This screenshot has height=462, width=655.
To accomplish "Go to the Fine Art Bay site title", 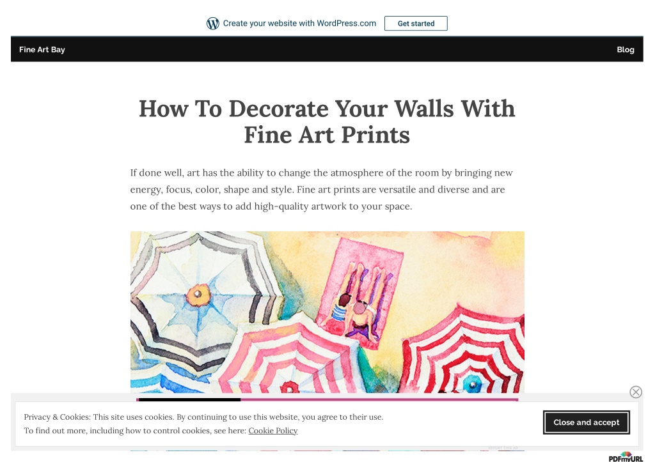I will (42, 49).
